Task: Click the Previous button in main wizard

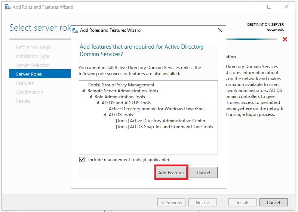Action: pos(171,203)
